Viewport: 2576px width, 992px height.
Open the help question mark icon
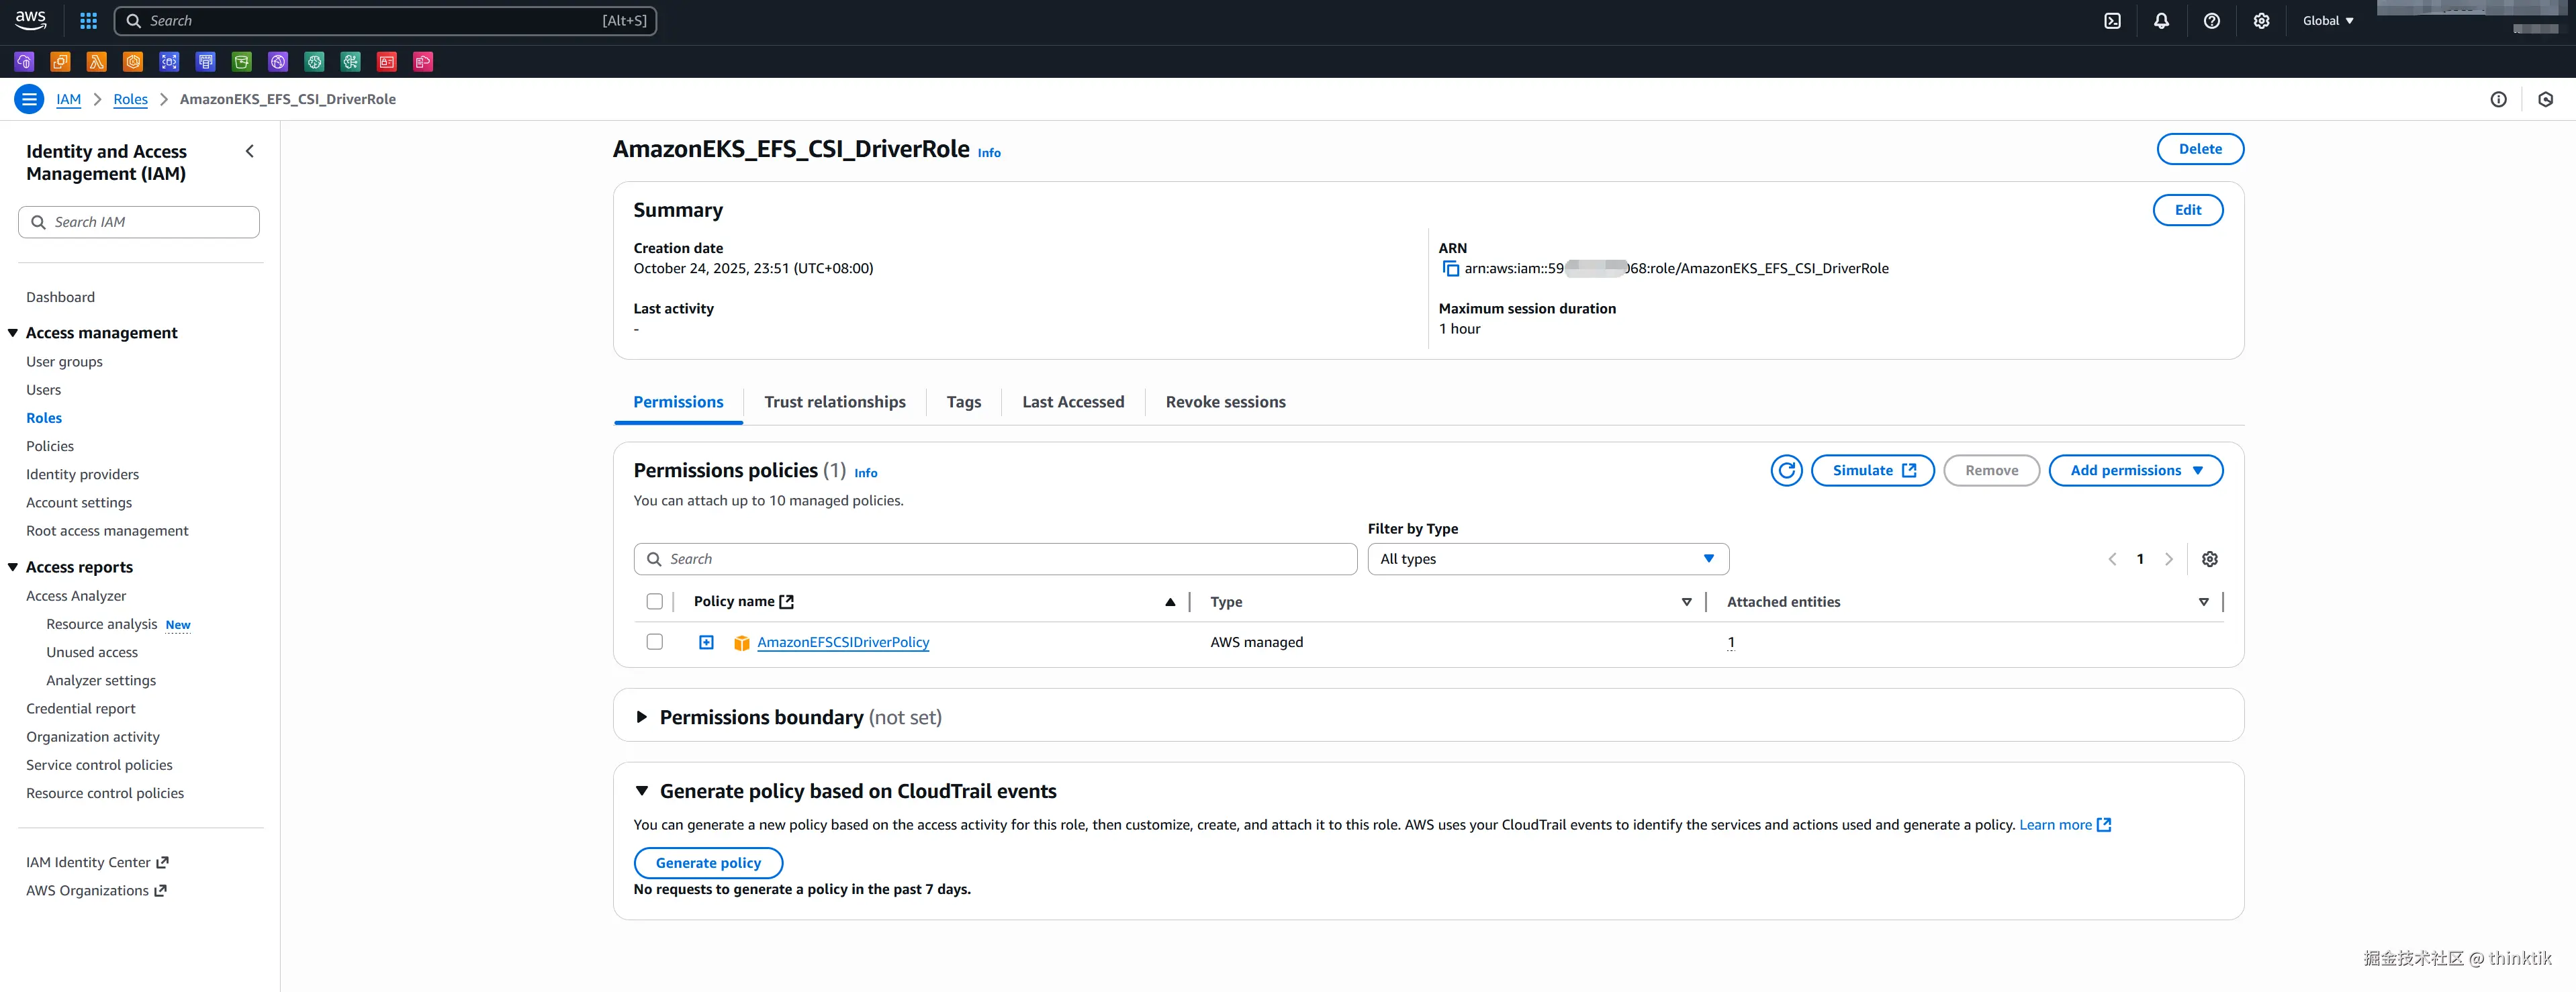click(x=2211, y=21)
